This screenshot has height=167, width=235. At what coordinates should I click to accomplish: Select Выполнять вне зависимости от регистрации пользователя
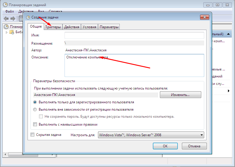point(35,109)
